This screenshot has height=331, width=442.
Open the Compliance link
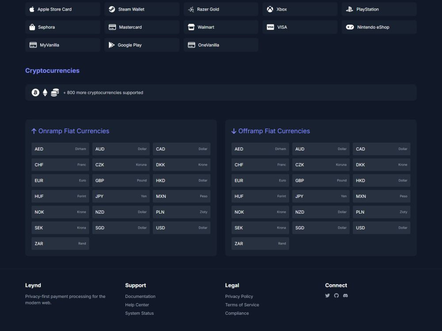237,313
